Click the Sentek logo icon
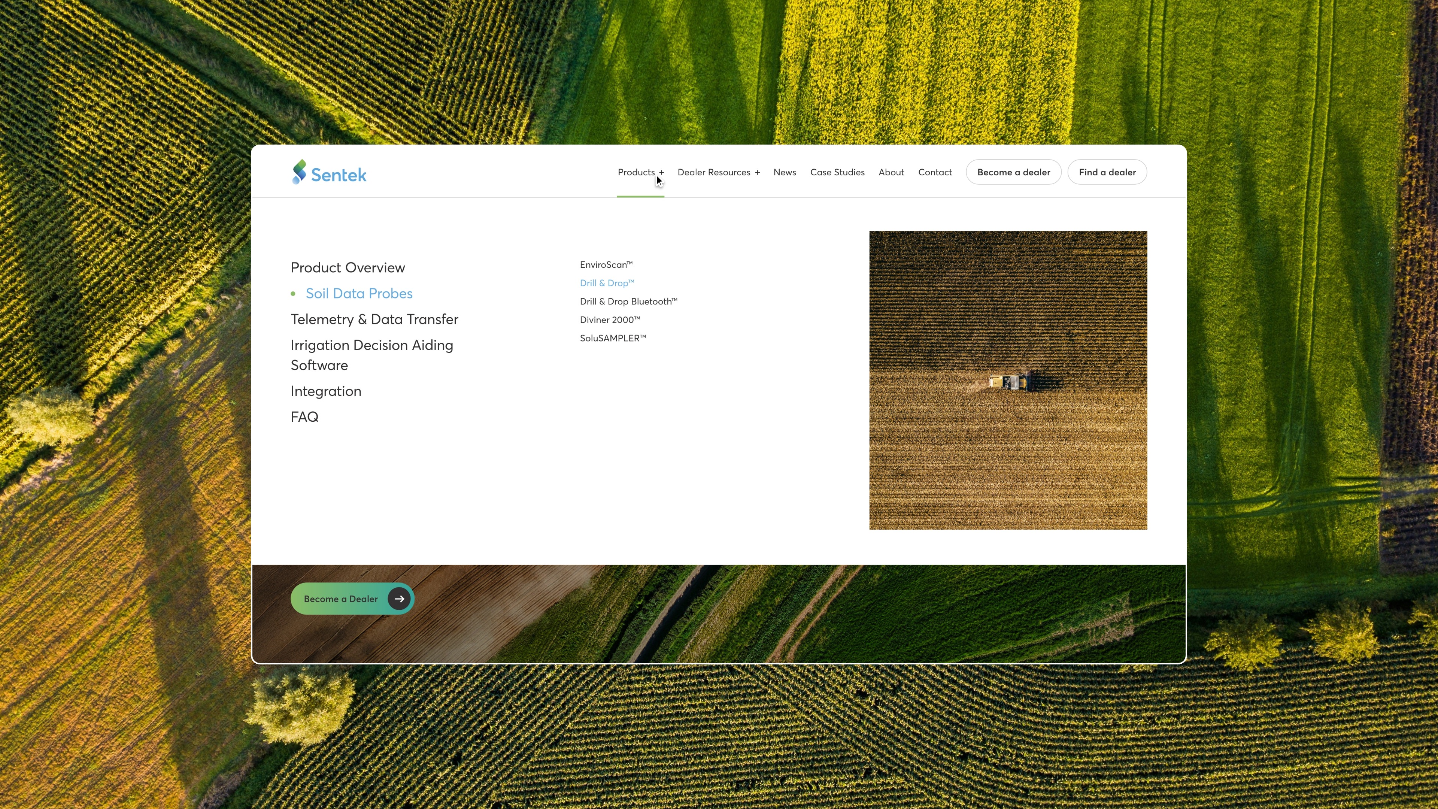The width and height of the screenshot is (1438, 809). pos(299,172)
